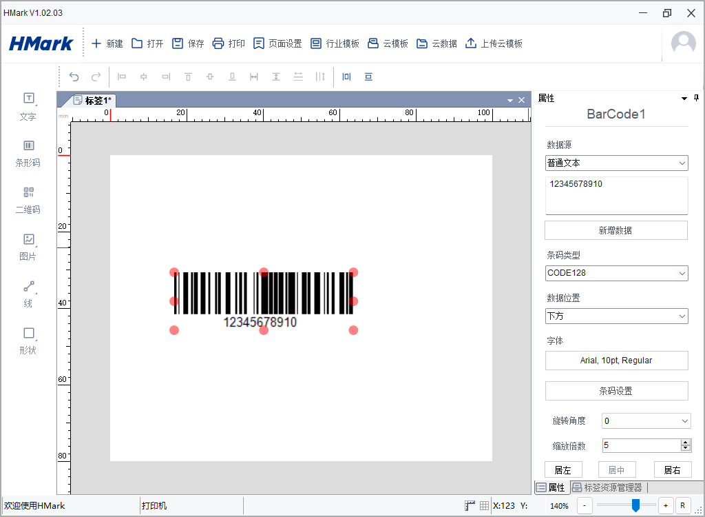Click the align bottom edges icon
This screenshot has width=705, height=517.
click(232, 77)
